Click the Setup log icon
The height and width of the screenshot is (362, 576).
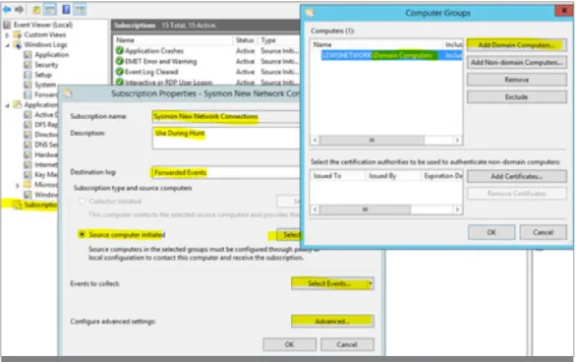coord(28,75)
